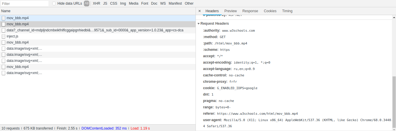Focus the Filter text field
Image resolution: width=396 pixels, height=131 pixels.
tap(25, 3)
